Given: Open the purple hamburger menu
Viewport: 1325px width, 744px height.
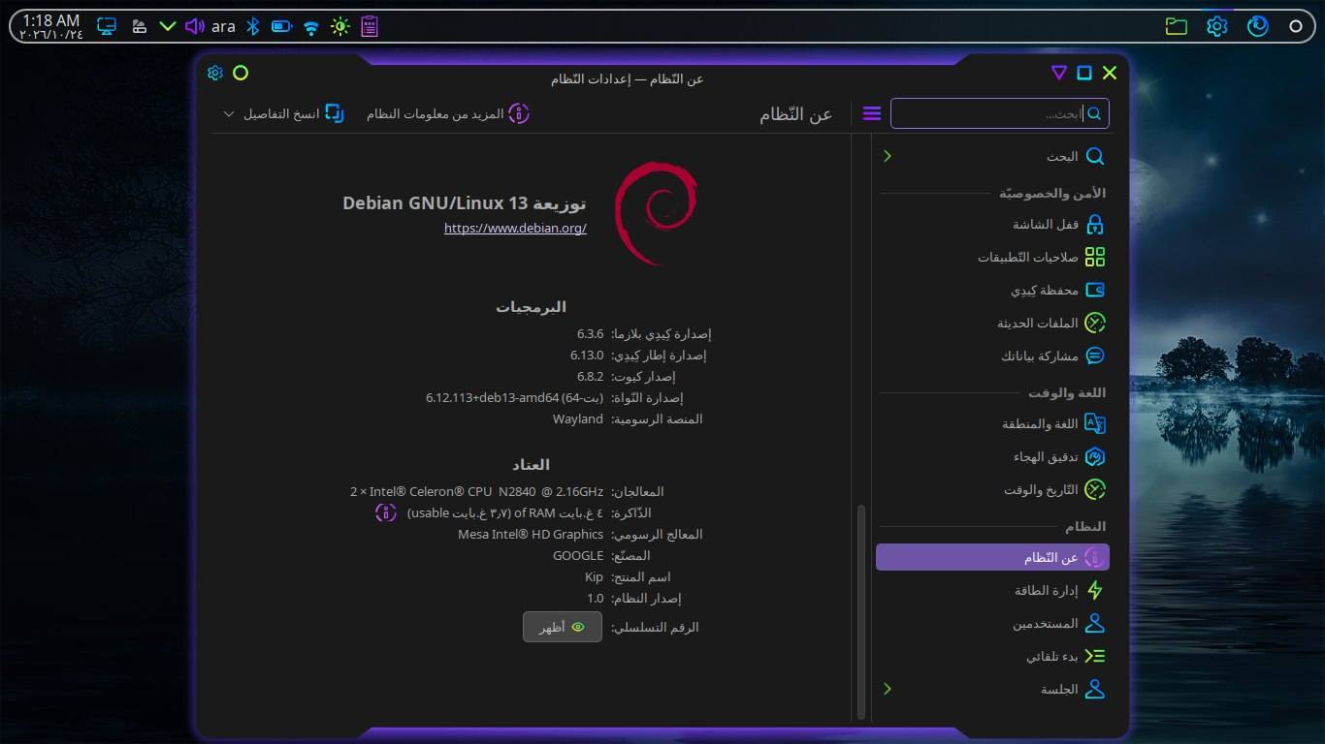Looking at the screenshot, I should (871, 113).
